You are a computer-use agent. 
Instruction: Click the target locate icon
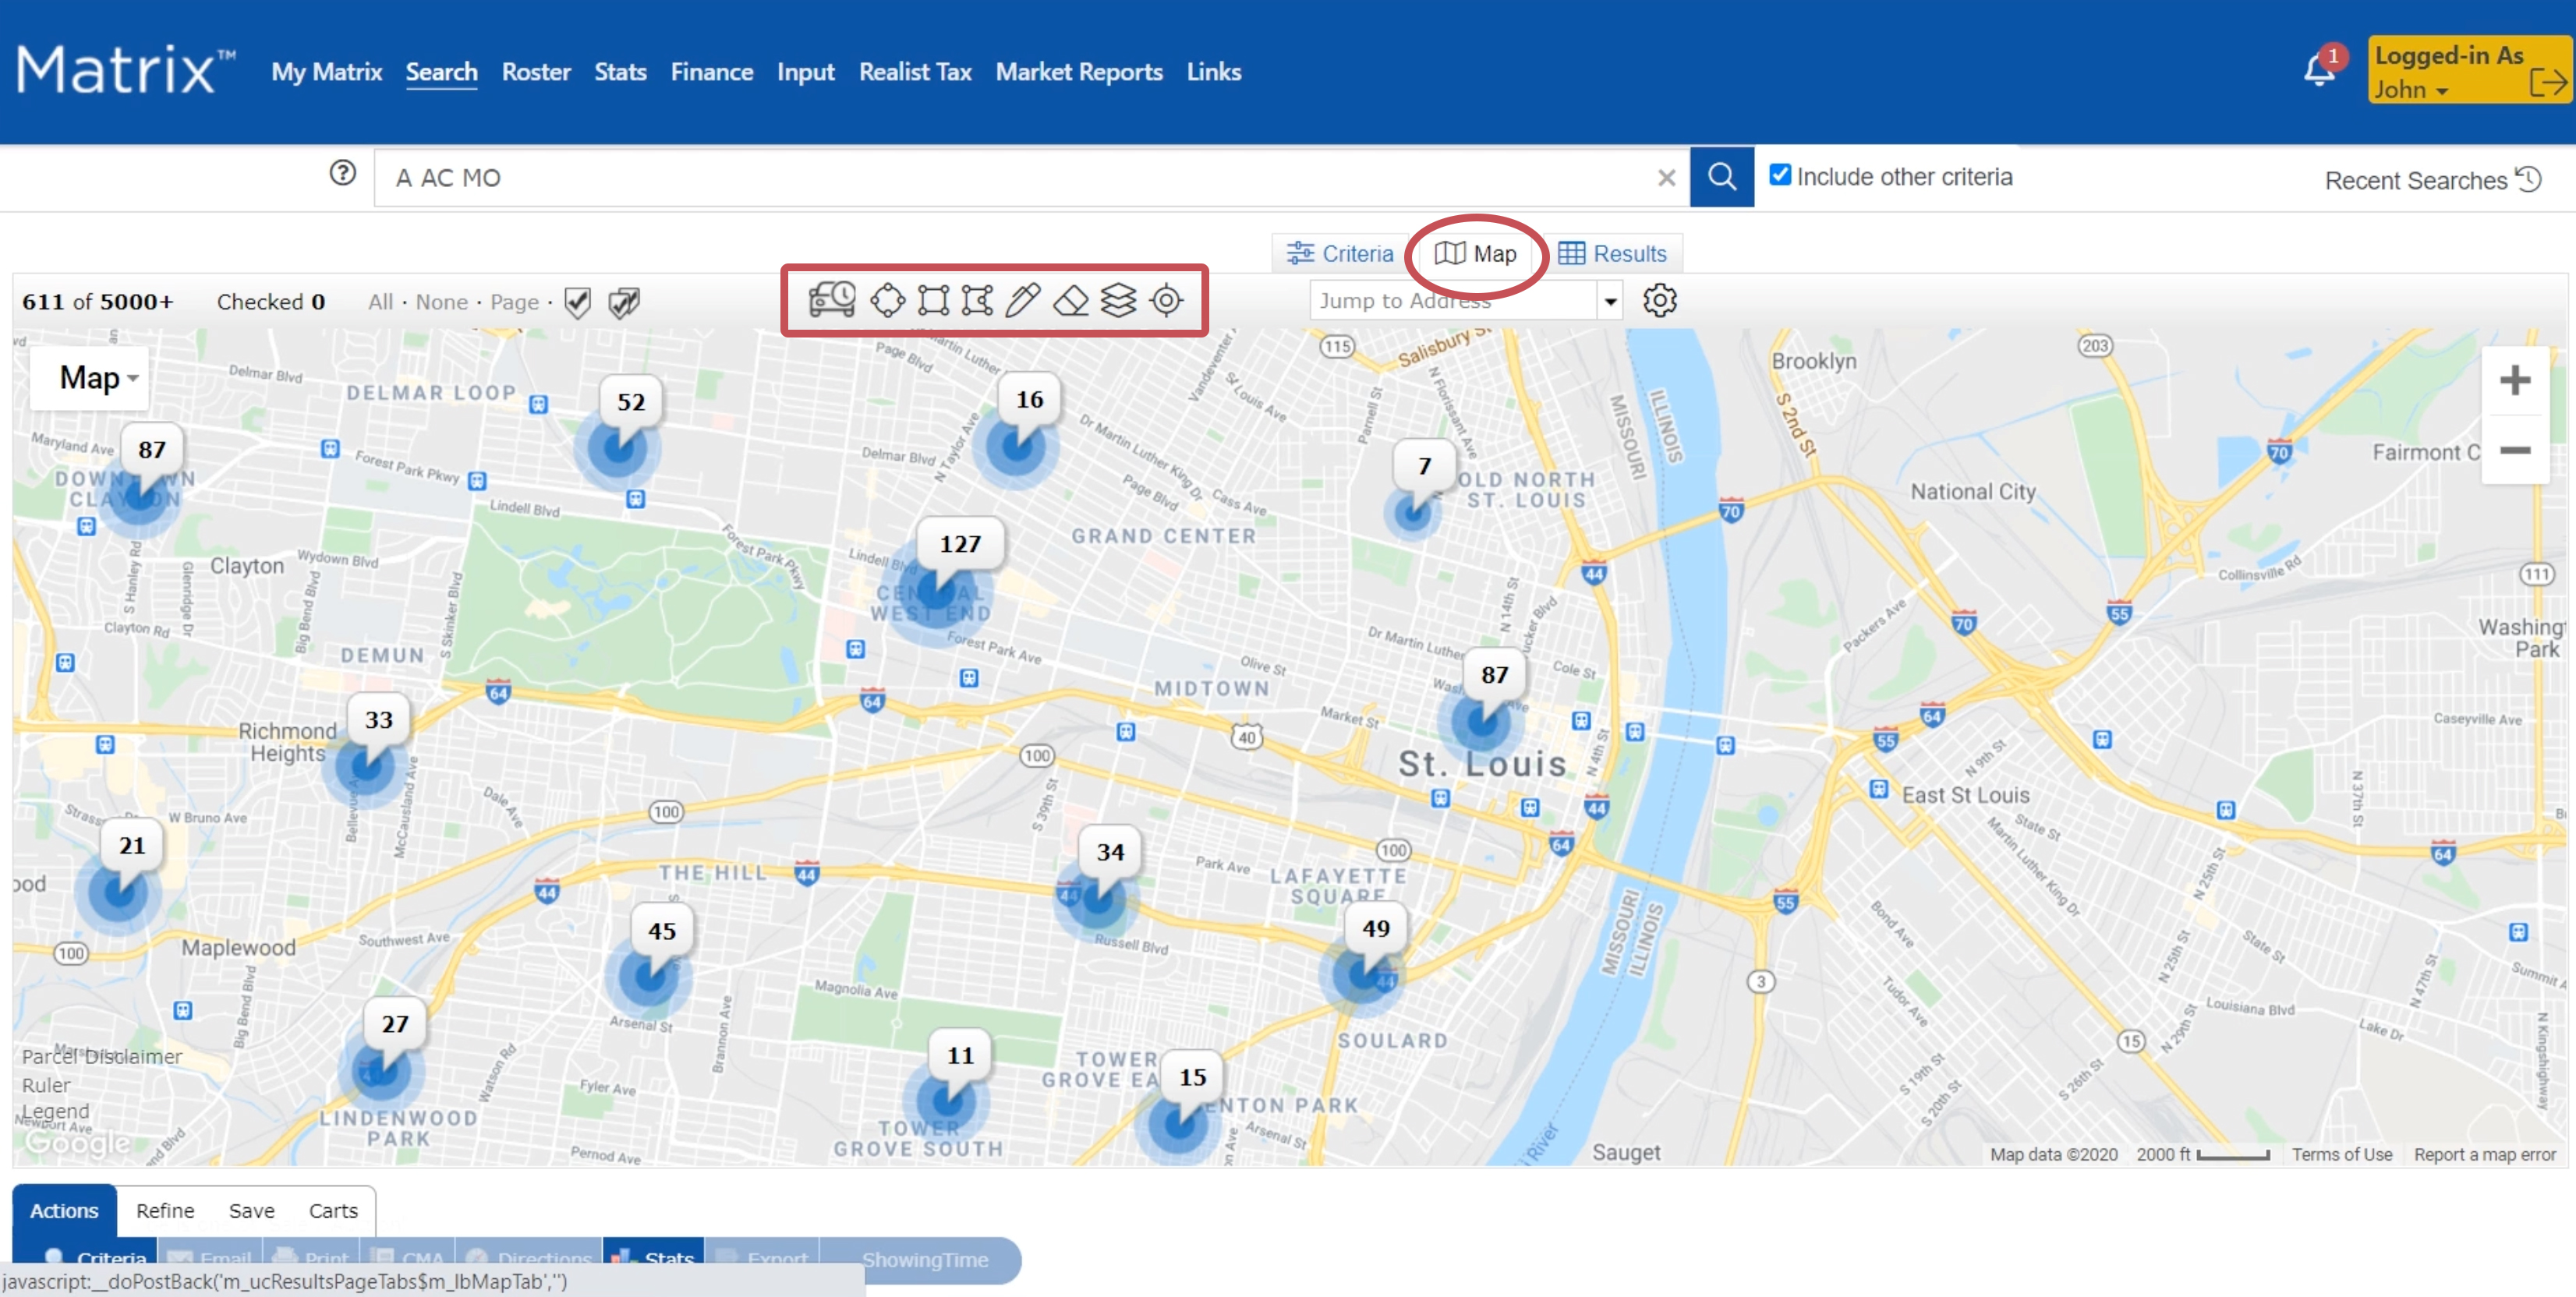[1166, 300]
